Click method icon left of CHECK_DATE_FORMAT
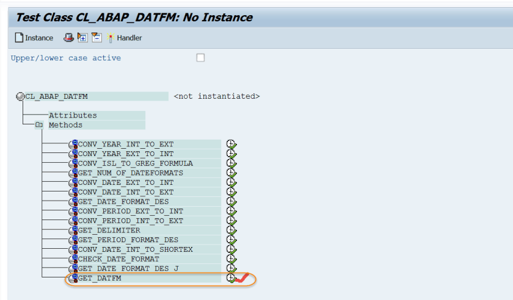Viewport: 513px width, 300px height. (73, 259)
